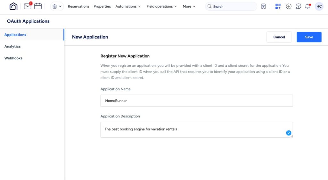This screenshot has height=180, width=328.
Task: Click the blue checkmark in description field
Action: [289, 133]
